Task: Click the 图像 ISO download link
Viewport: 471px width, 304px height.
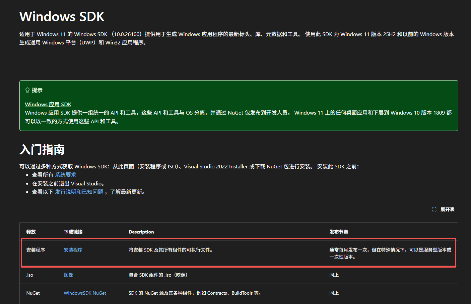Action: tap(68, 275)
